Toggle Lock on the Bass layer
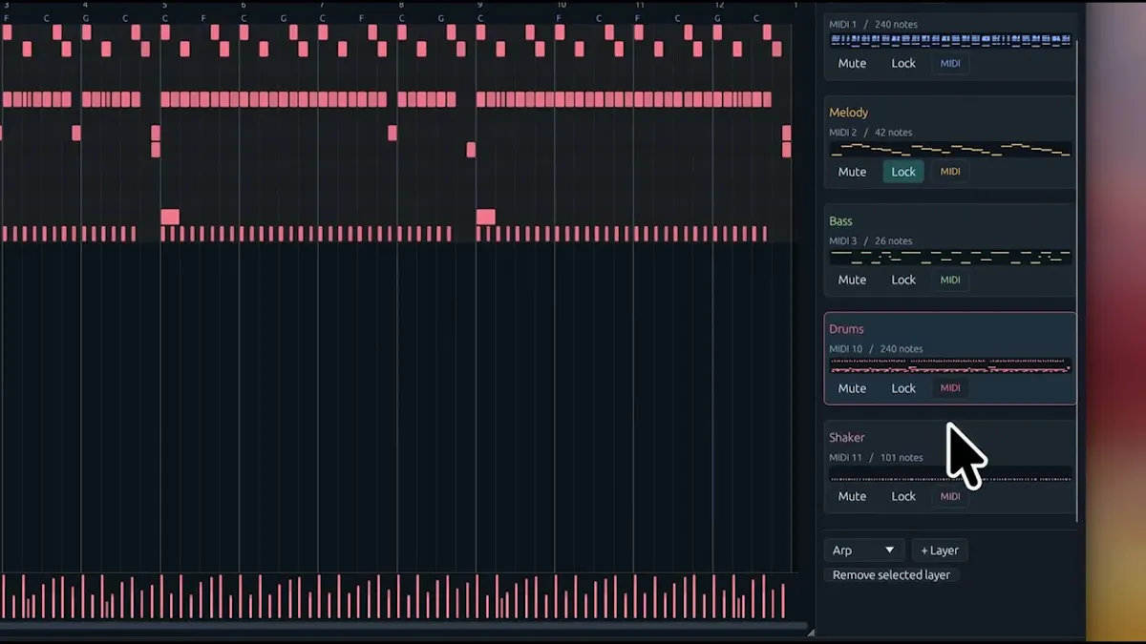Viewport: 1146px width, 644px height. coord(903,280)
